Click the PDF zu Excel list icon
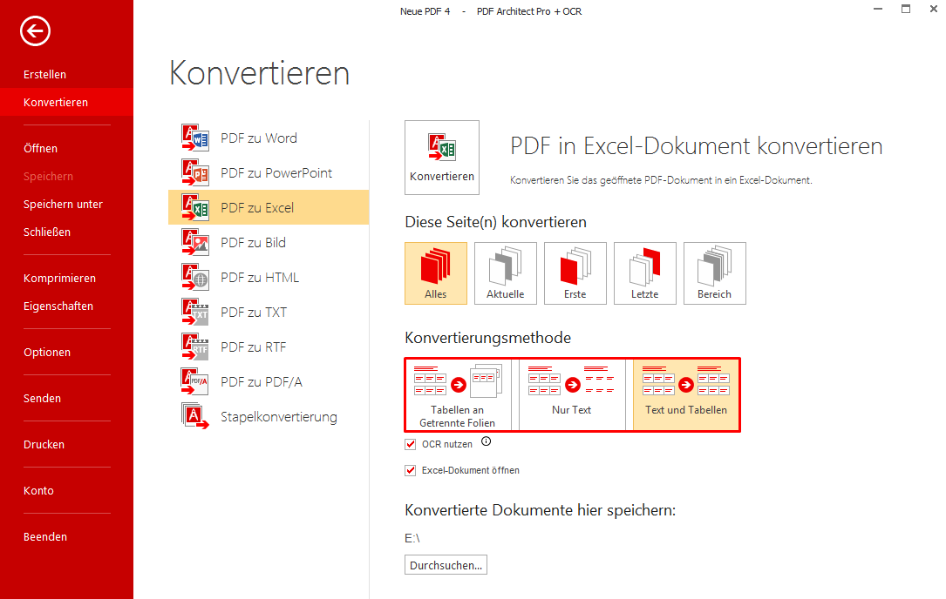Screen dimensions: 946x599 (195, 207)
